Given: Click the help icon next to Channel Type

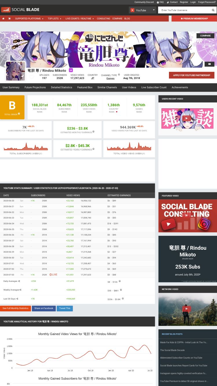Looking at the screenshot, I should [119, 75].
